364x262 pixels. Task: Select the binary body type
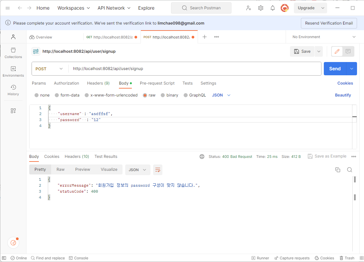169,95
